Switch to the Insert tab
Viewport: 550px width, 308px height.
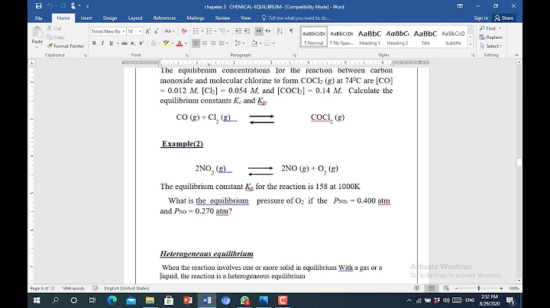coord(86,18)
